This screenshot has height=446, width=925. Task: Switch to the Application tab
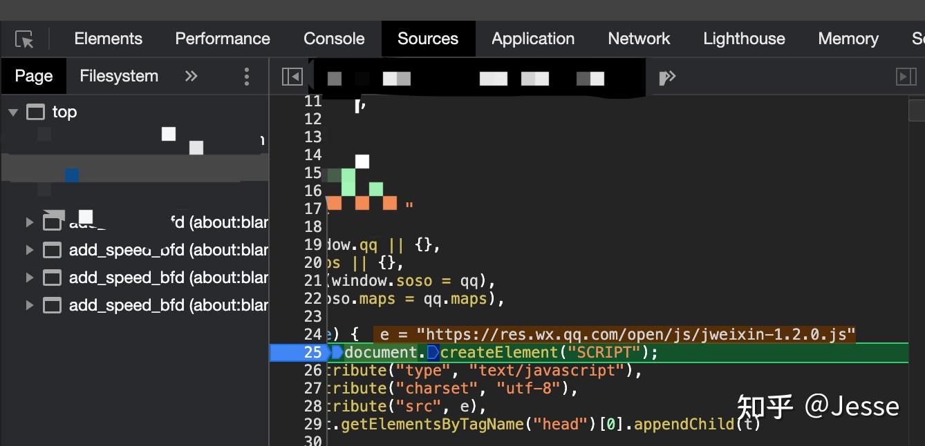pyautogui.click(x=532, y=38)
